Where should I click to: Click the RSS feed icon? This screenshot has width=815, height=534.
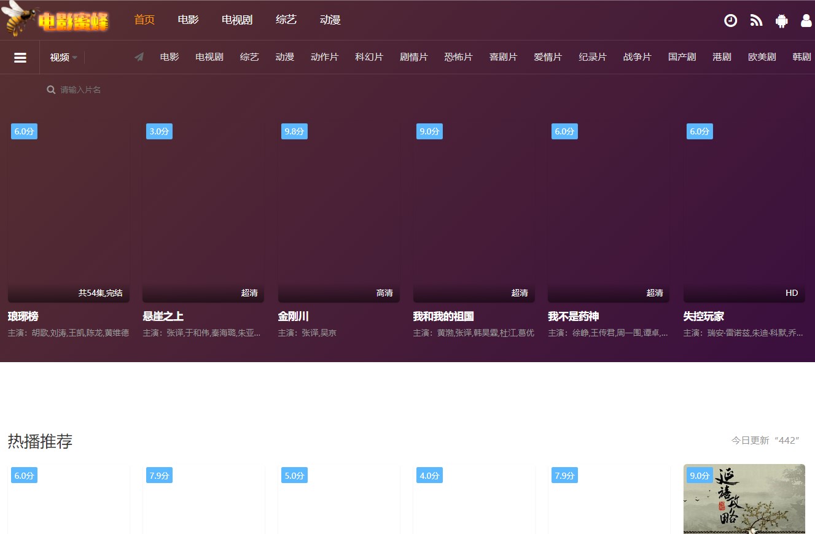click(756, 20)
